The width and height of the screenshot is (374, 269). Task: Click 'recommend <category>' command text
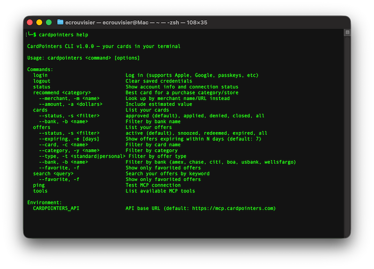[62, 93]
